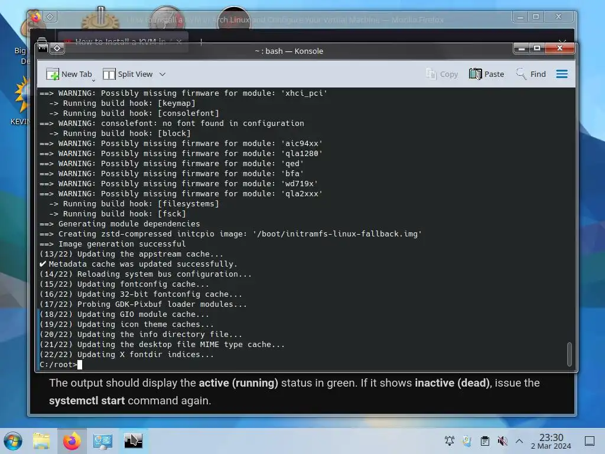The image size is (605, 454).
Task: Toggle Firefox window diamond title bar button
Action: [50, 17]
